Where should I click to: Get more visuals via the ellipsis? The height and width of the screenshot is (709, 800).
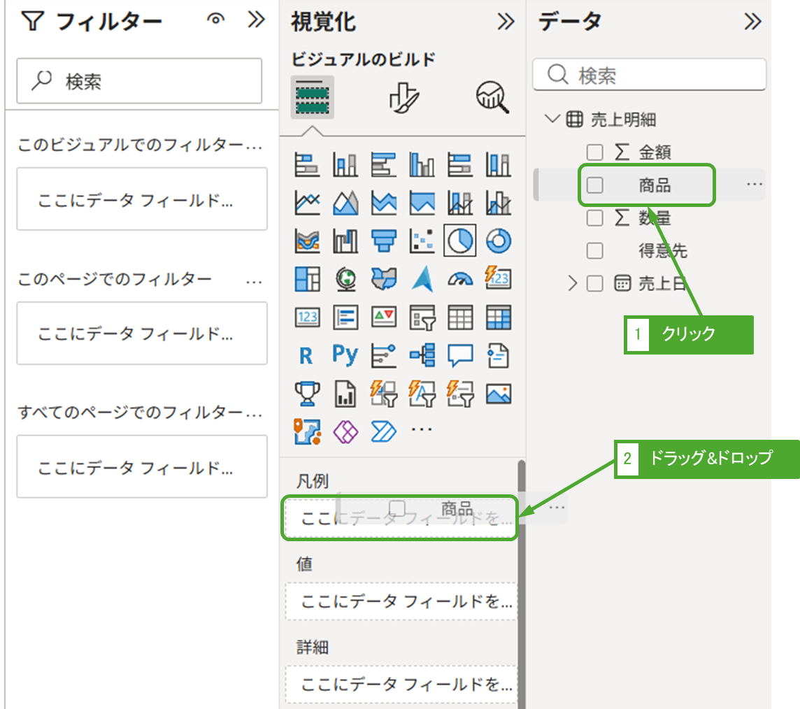(422, 429)
